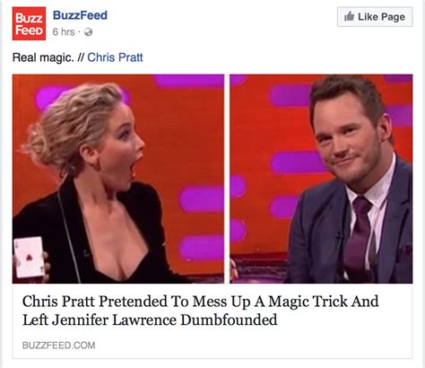Click 'Jennifer Lawrence' text in the headline
The image size is (425, 368).
click(115, 320)
